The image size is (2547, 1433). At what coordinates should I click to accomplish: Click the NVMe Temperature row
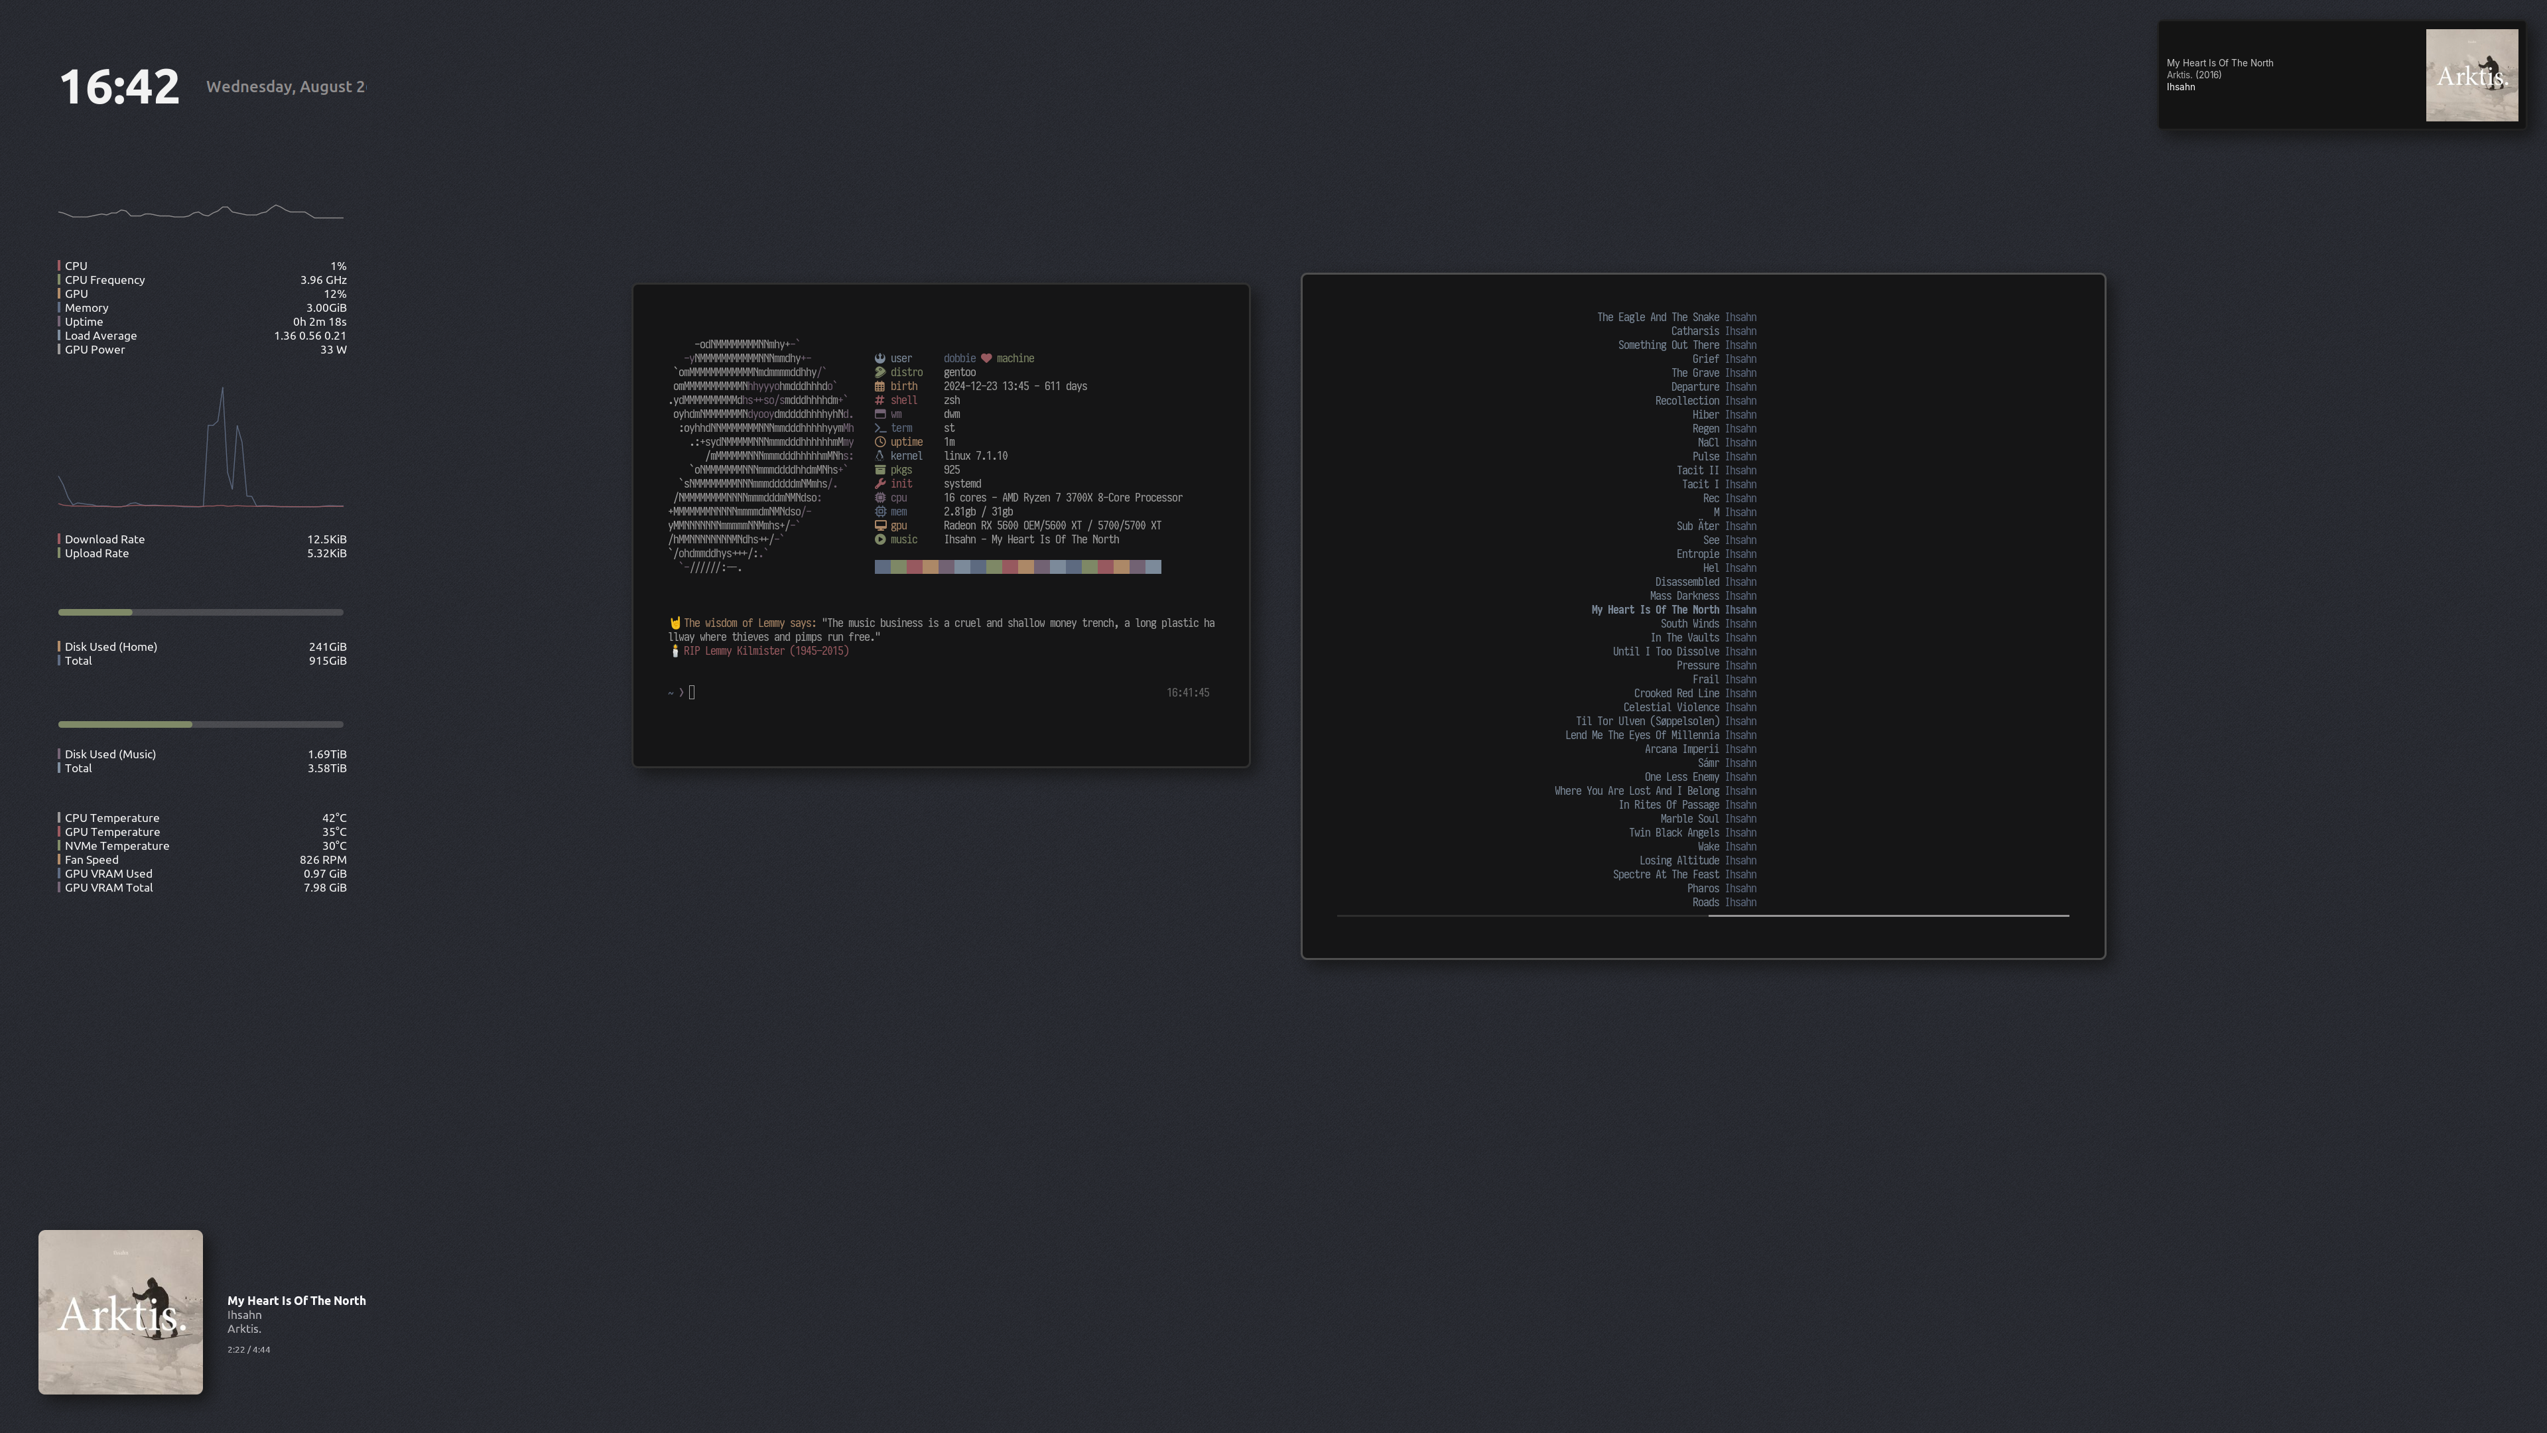coord(202,846)
